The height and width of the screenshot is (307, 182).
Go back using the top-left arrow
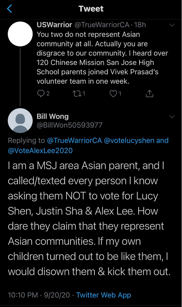click(x=9, y=9)
